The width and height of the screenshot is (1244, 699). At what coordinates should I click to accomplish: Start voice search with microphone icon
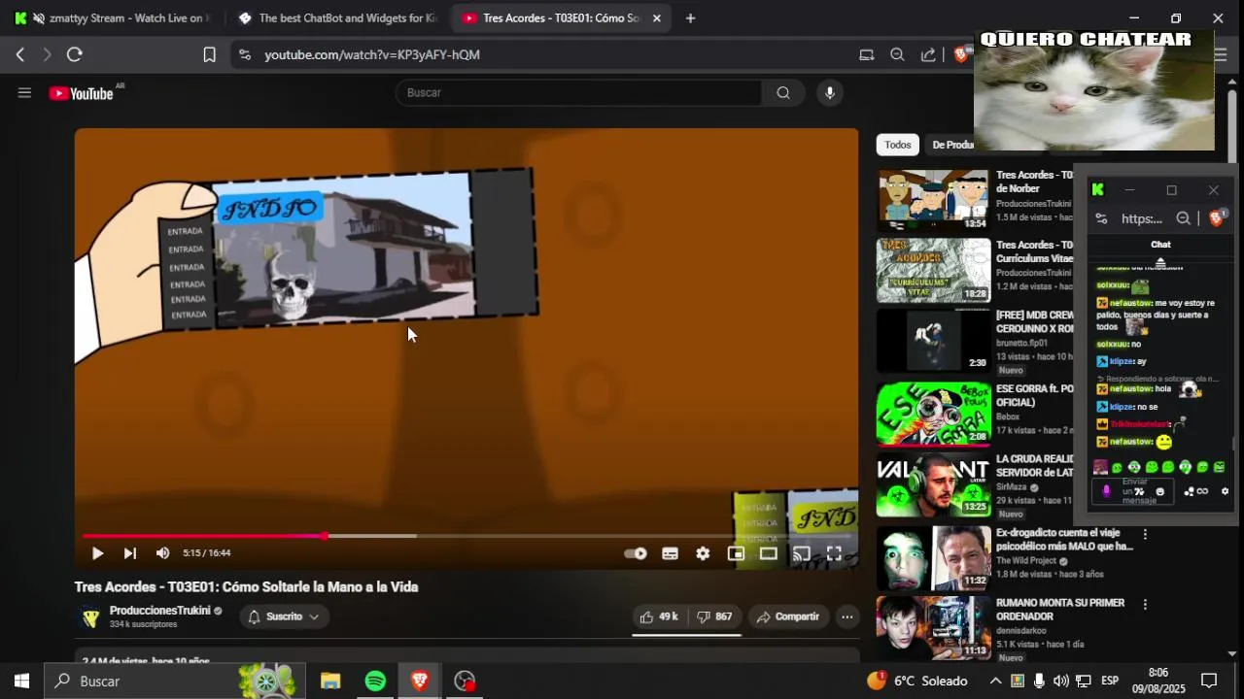point(829,93)
